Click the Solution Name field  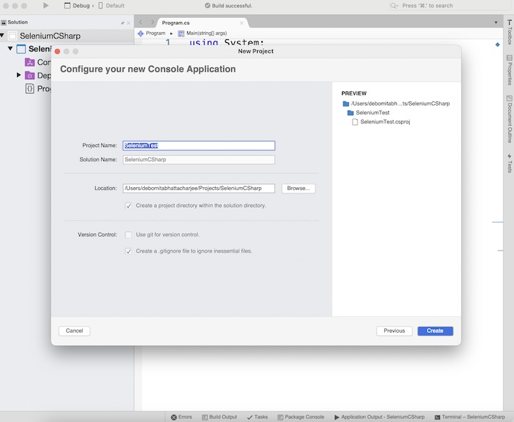[x=199, y=160]
